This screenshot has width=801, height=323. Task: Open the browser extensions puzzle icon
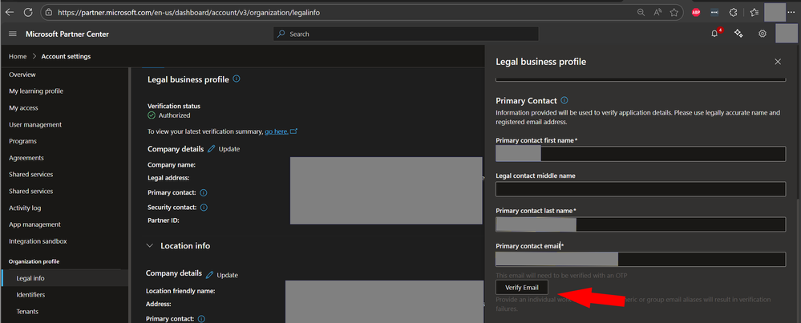pos(733,12)
